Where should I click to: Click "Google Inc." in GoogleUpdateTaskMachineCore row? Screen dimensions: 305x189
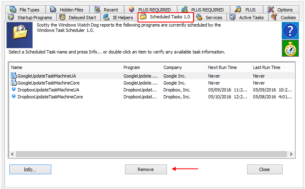click(x=174, y=83)
